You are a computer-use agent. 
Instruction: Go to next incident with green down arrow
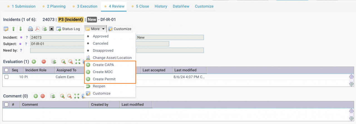[20, 29]
